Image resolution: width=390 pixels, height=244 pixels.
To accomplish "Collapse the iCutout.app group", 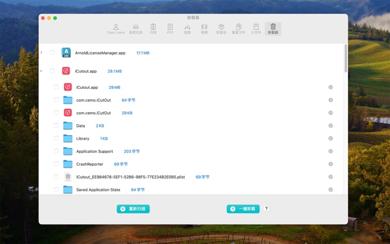I will pyautogui.click(x=41, y=71).
